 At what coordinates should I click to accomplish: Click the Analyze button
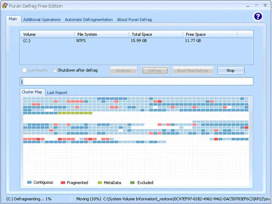click(x=123, y=70)
